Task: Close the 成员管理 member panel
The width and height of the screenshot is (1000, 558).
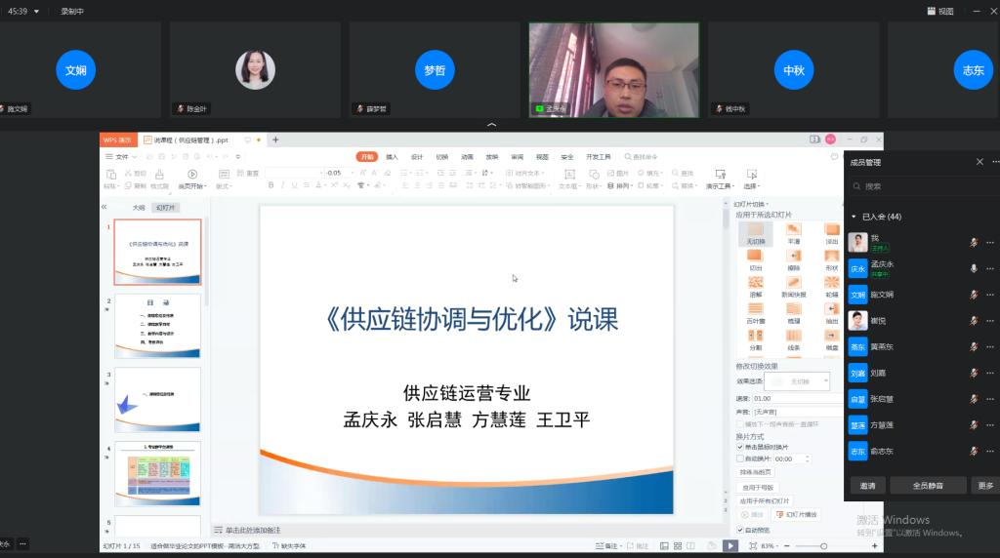Action: [979, 162]
